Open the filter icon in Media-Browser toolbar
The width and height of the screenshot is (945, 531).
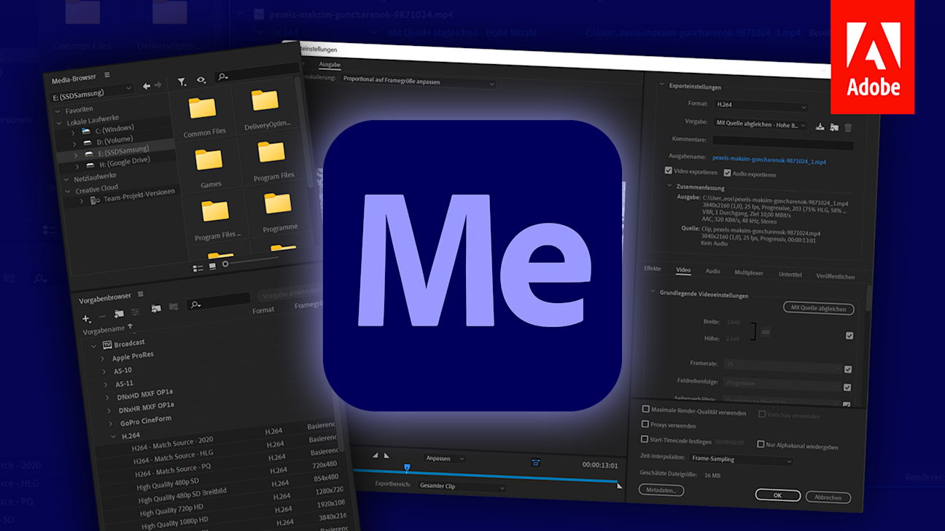(x=183, y=82)
